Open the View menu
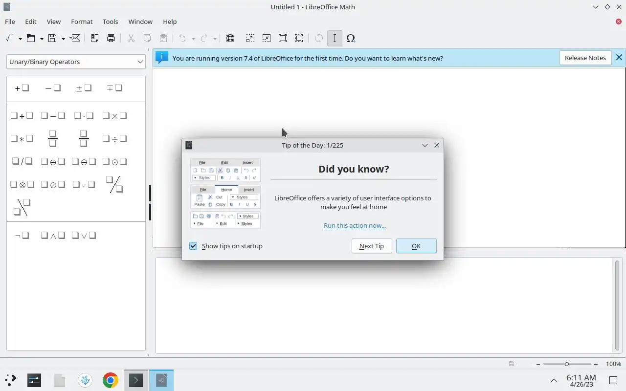Image resolution: width=626 pixels, height=391 pixels. tap(54, 22)
